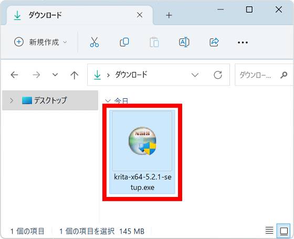Click the ダウンロード search field
This screenshot has width=294, height=239.
pyautogui.click(x=264, y=75)
